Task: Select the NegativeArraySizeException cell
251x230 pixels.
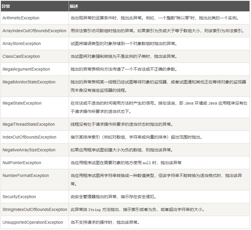Action: [35, 150]
